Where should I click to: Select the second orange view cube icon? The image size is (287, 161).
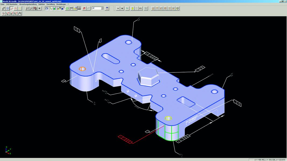pyautogui.click(x=157, y=8)
